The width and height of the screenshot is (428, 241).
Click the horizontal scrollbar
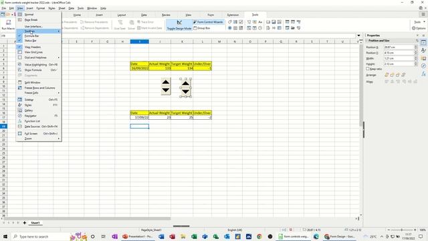click(87, 218)
